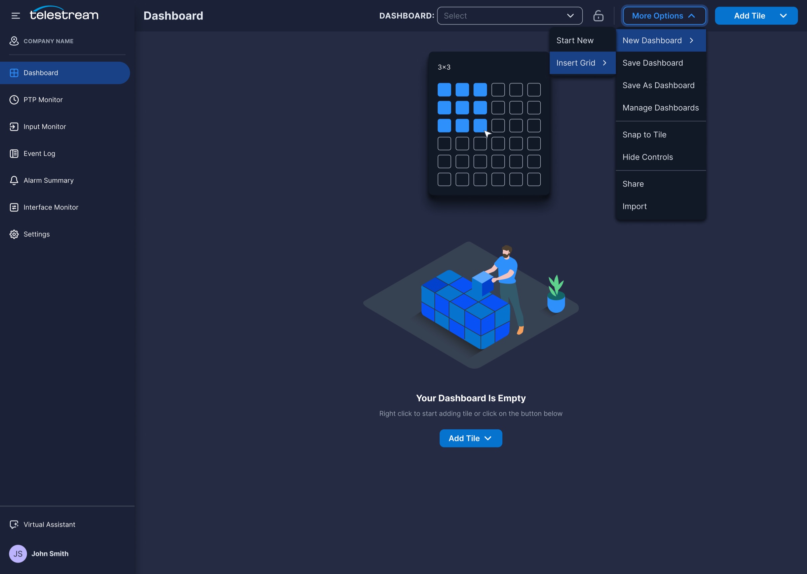Open Event Log from sidebar label

click(x=39, y=153)
